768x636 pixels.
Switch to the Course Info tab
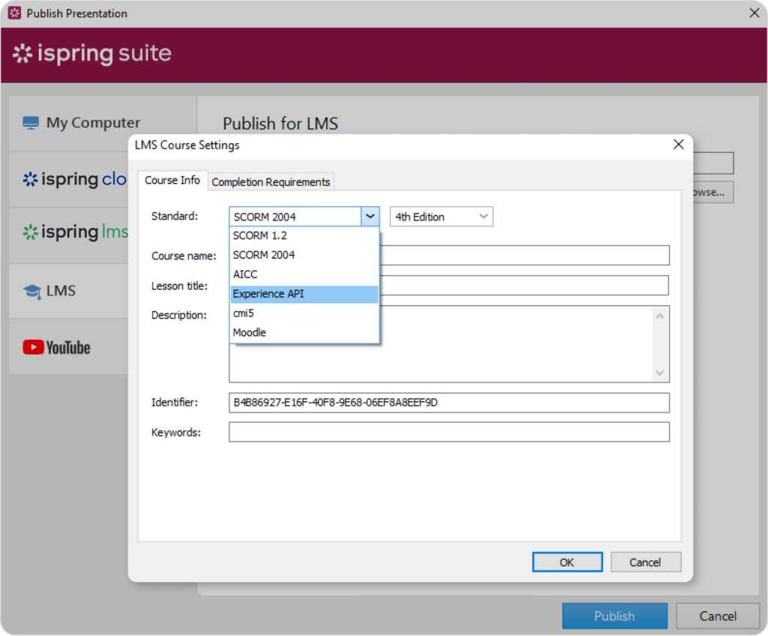pos(172,180)
